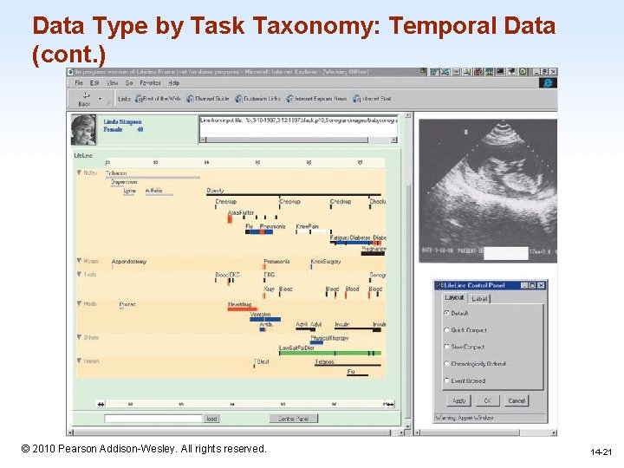Screen dimensions: 624x468
Task: Select Event Ordered layout option
Action: 446,380
